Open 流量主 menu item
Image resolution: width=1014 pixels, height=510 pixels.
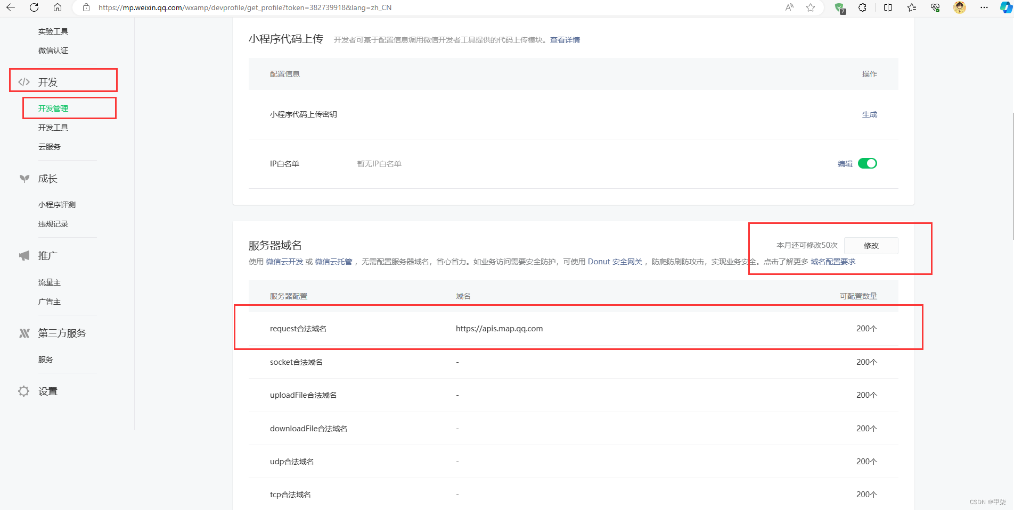coord(50,282)
